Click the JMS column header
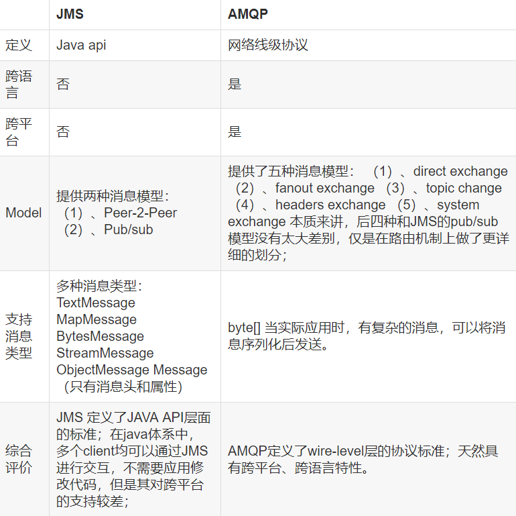 (70, 14)
